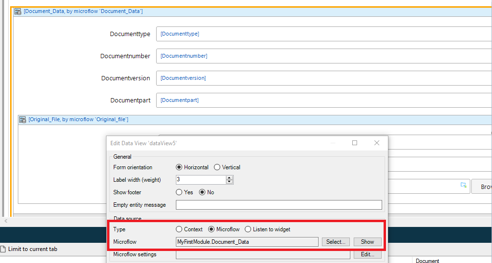Screen dimensions: 492x263
Task: Select Horizontal form orientation
Action: [179, 167]
